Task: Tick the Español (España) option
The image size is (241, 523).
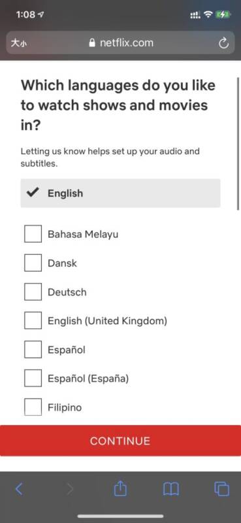Action: coord(33,378)
